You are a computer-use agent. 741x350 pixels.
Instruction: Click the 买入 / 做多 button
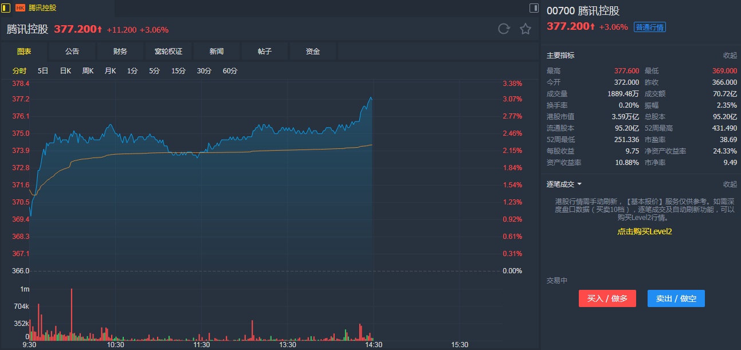pyautogui.click(x=607, y=298)
